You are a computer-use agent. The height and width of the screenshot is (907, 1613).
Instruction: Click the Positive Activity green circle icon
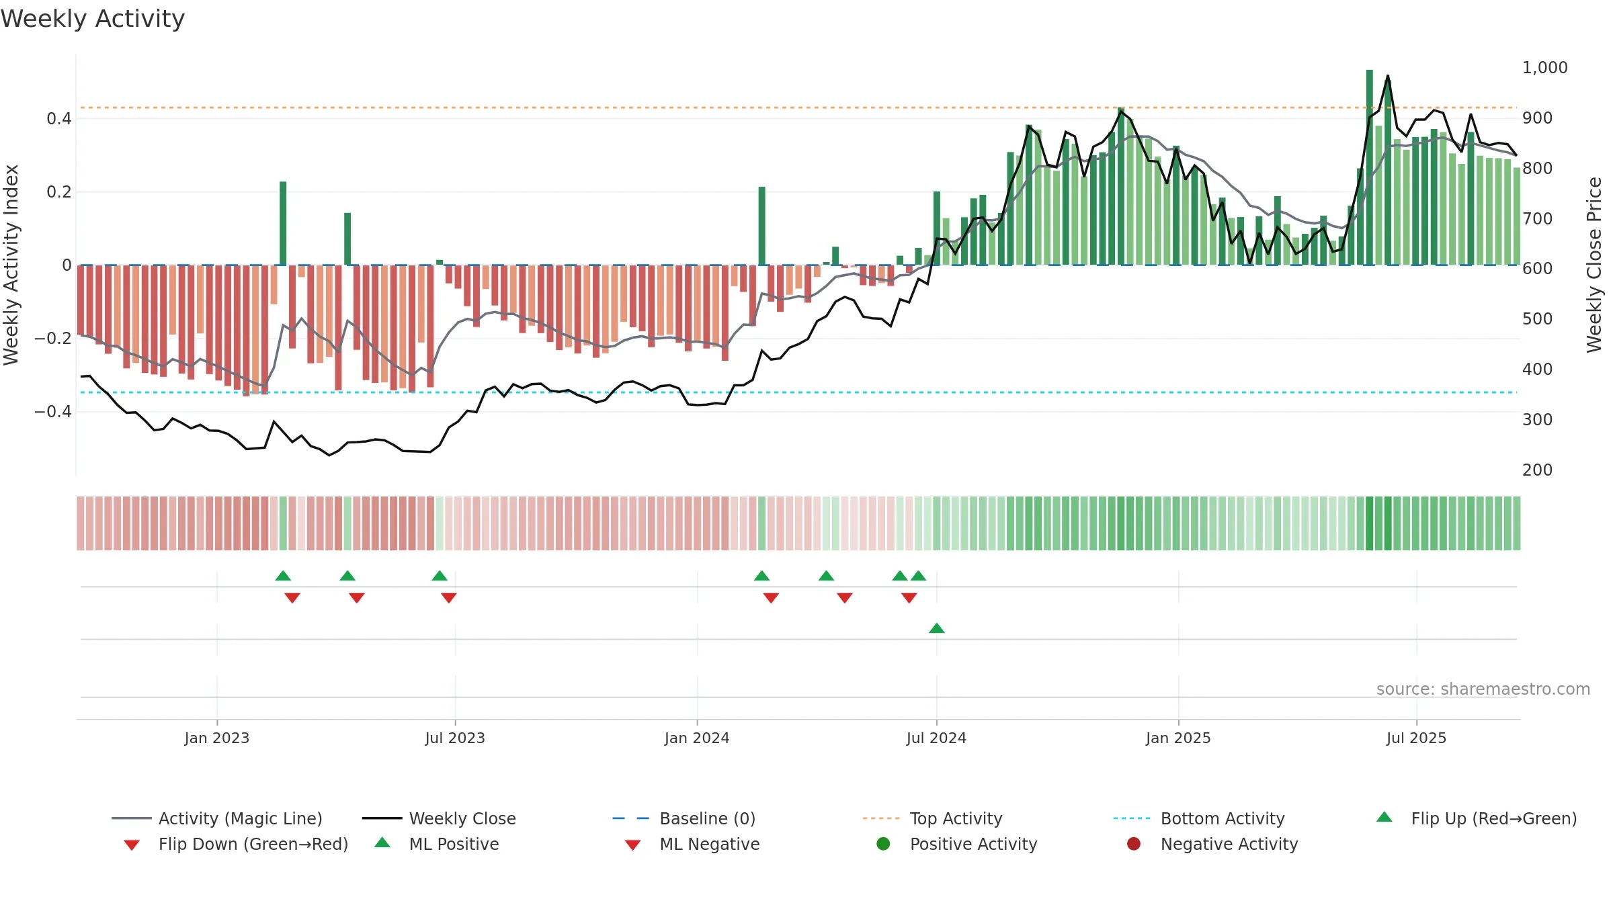coord(883,843)
